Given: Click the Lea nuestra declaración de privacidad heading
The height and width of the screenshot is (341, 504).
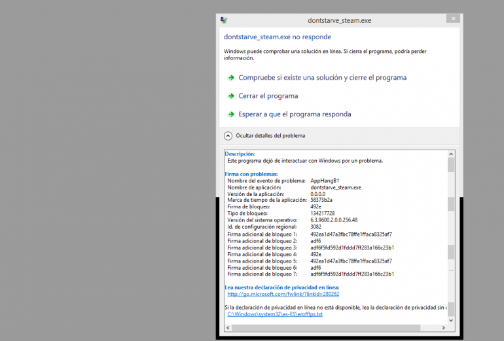Looking at the screenshot, I should pyautogui.click(x=282, y=287).
